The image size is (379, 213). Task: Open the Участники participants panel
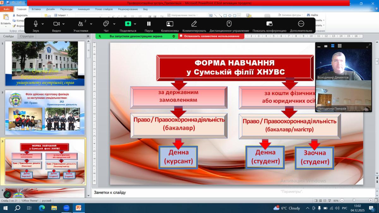(x=80, y=24)
